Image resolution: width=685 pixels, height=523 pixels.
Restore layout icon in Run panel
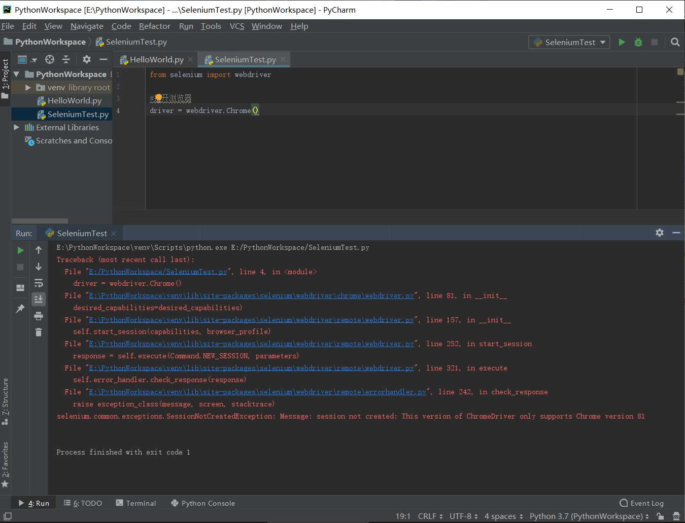click(20, 288)
